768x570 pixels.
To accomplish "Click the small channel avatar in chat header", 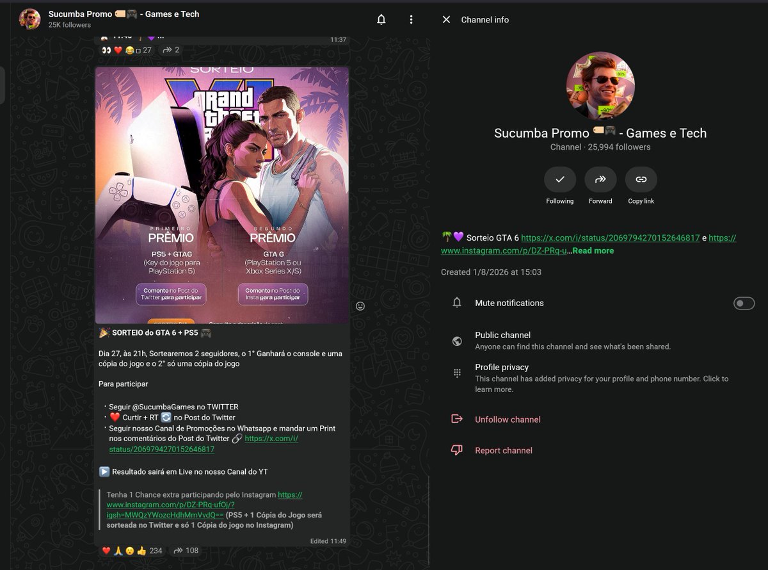I will coord(30,19).
